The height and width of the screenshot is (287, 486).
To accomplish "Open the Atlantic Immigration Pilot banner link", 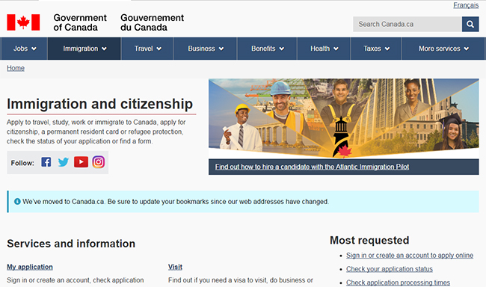I will click(312, 167).
